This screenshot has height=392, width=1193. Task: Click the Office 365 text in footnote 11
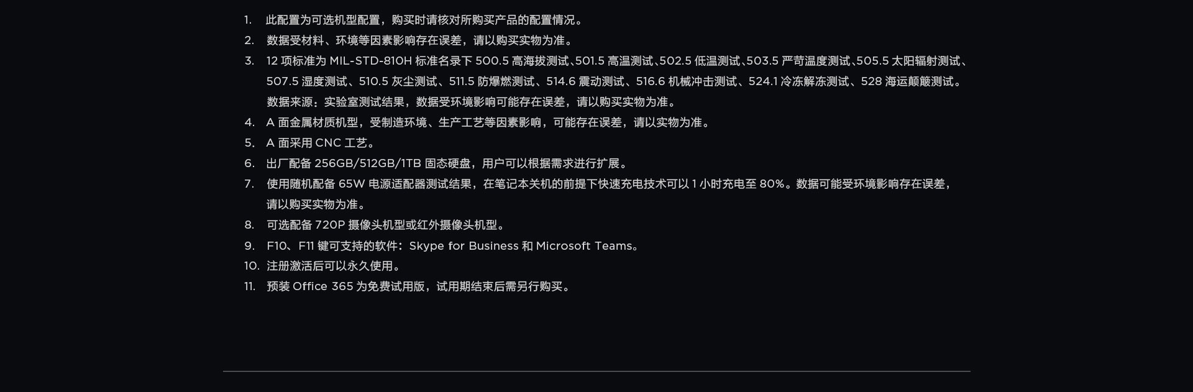coord(322,286)
